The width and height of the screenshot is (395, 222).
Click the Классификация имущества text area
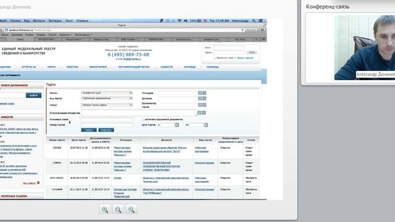[139, 113]
